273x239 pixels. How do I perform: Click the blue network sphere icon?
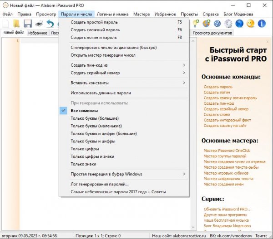click(x=217, y=24)
